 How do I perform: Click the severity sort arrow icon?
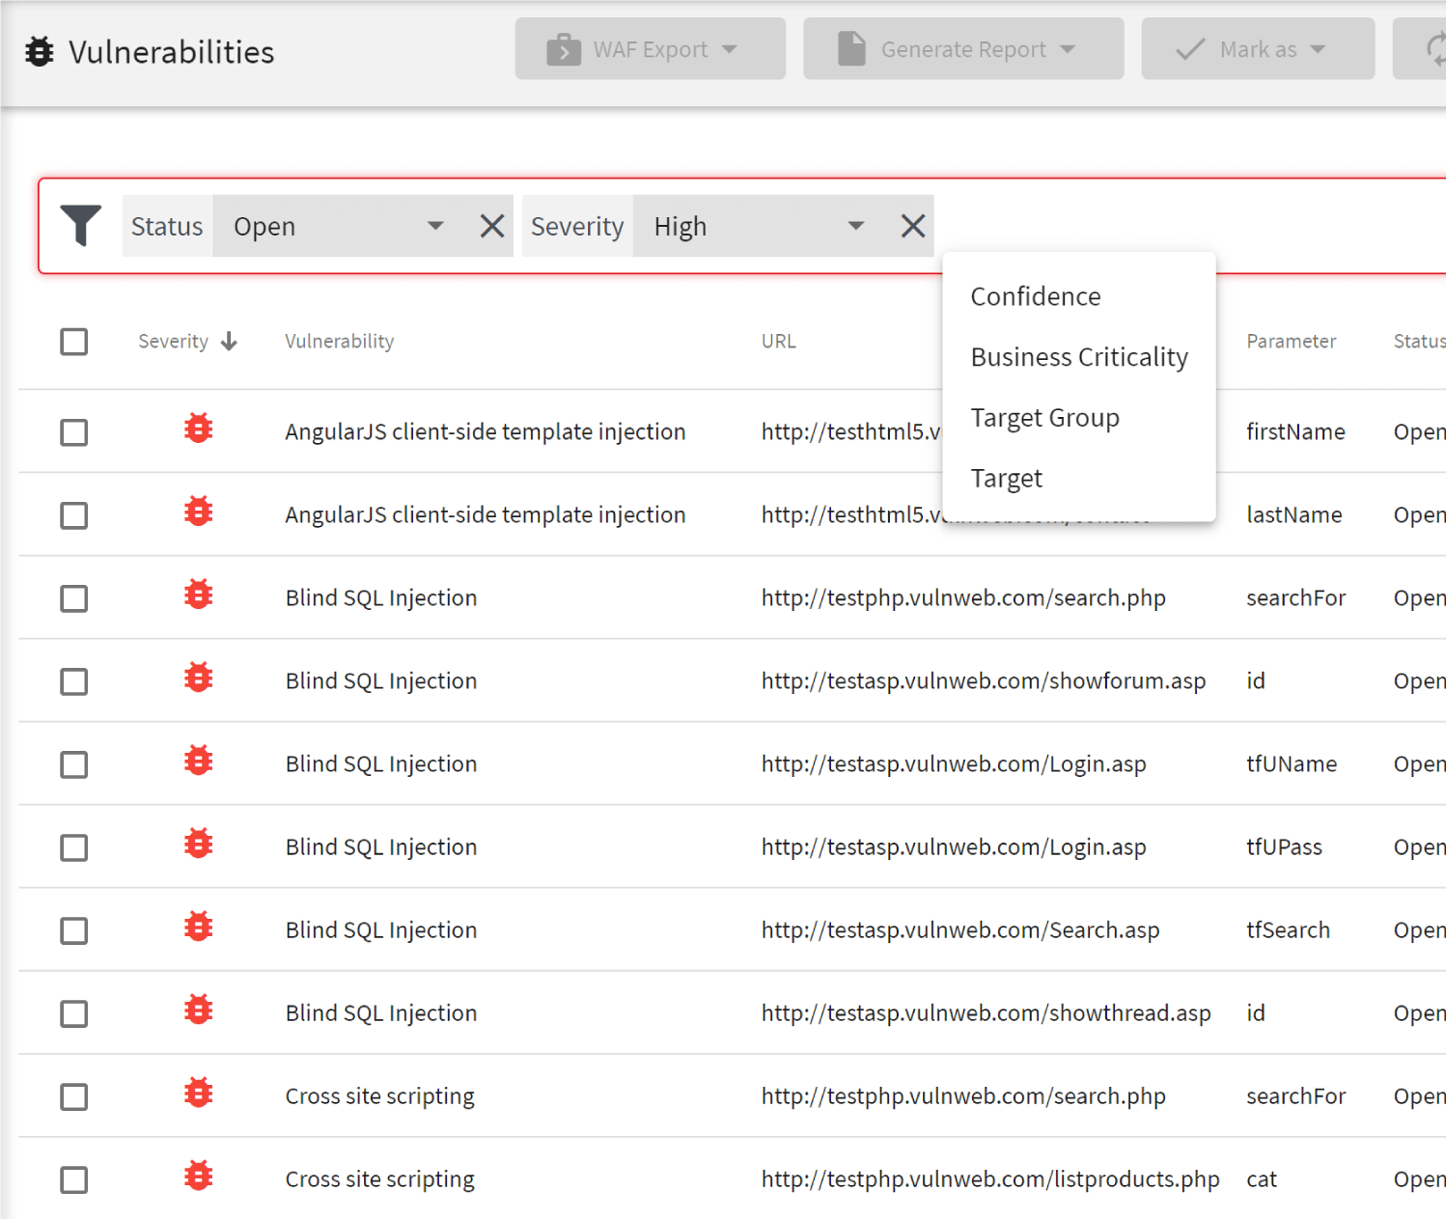pyautogui.click(x=229, y=342)
